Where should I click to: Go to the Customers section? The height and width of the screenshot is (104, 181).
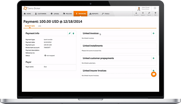coord(41,14)
